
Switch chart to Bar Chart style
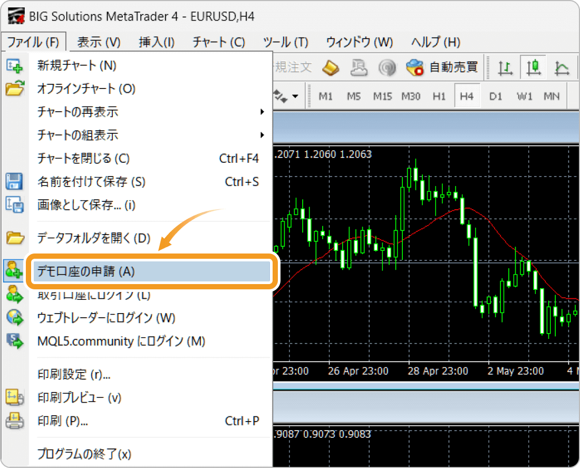point(505,68)
